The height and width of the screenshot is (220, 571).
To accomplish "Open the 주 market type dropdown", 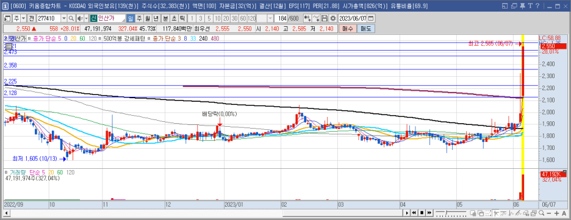I will (x=24, y=18).
